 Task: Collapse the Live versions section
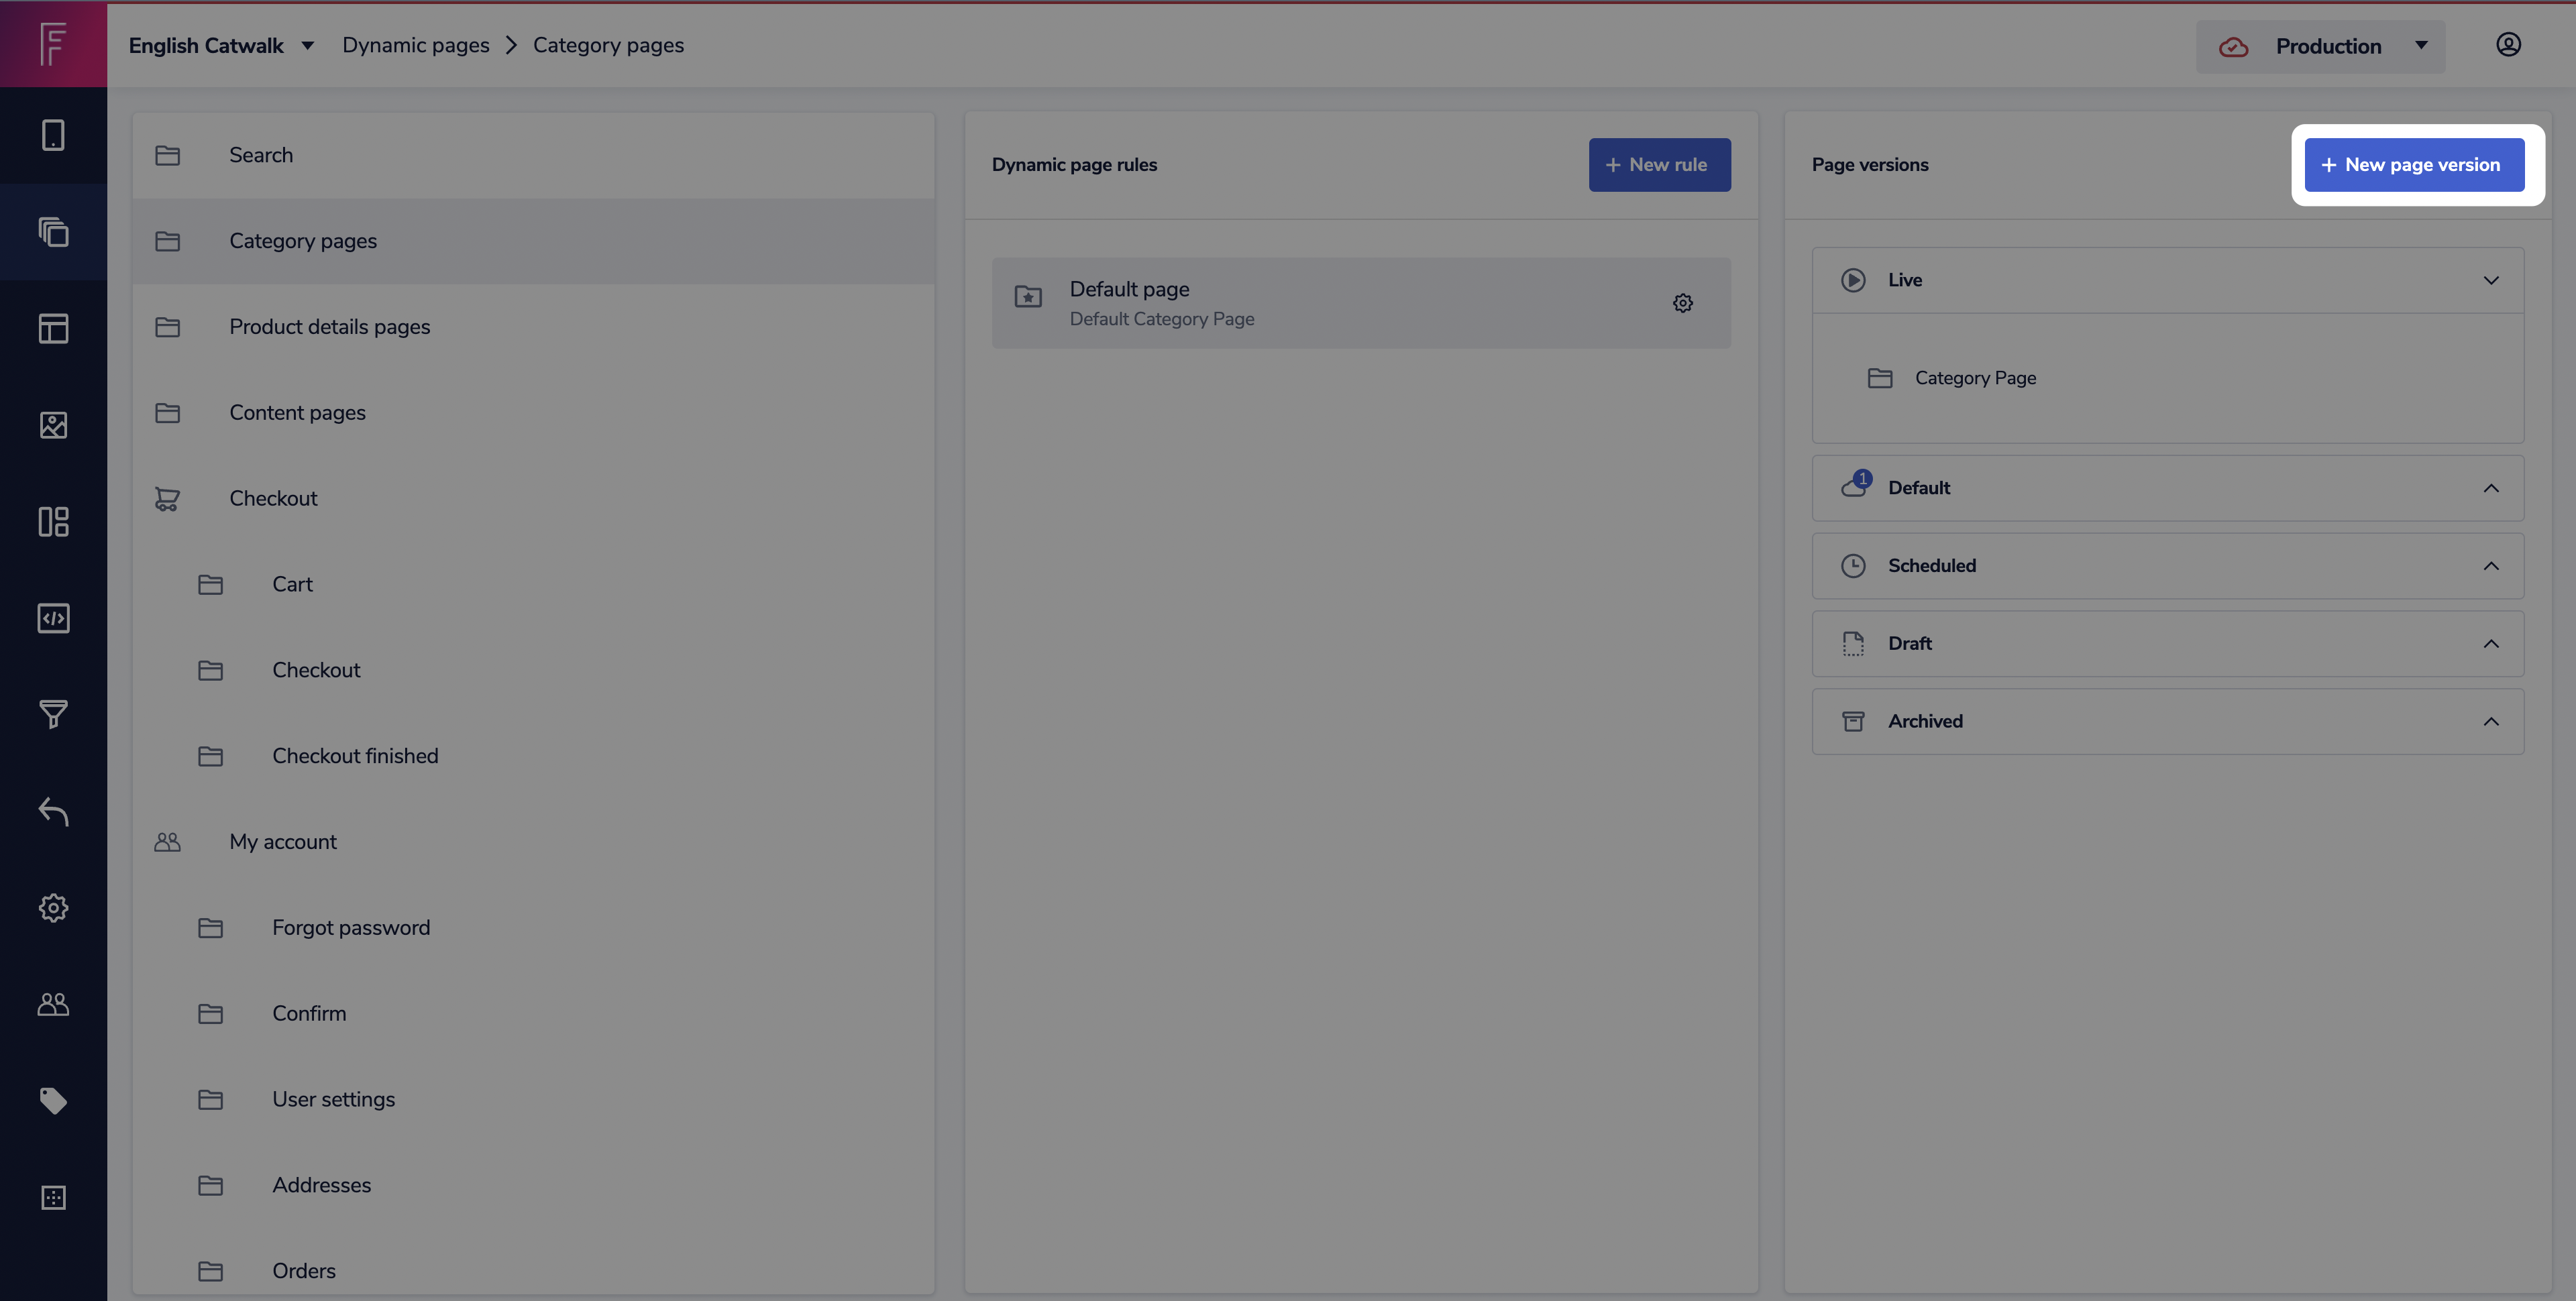[x=2490, y=280]
